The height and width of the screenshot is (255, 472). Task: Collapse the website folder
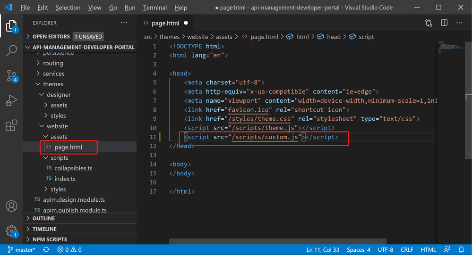coord(80,126)
